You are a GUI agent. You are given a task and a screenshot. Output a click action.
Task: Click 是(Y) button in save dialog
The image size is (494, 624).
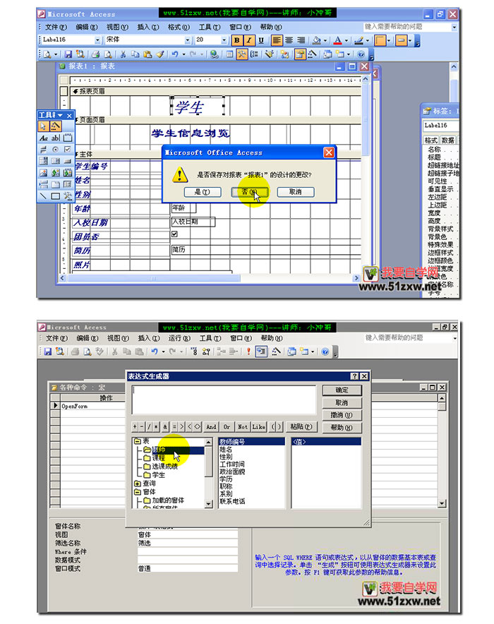click(203, 192)
